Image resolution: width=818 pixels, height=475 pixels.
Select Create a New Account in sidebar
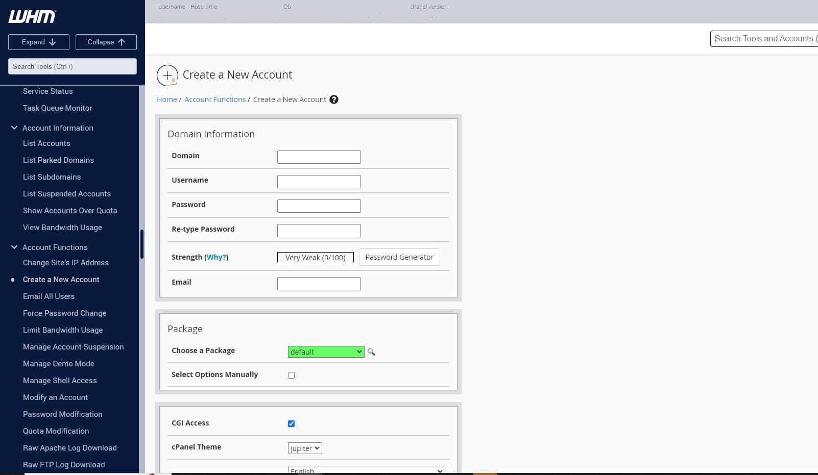click(x=61, y=280)
